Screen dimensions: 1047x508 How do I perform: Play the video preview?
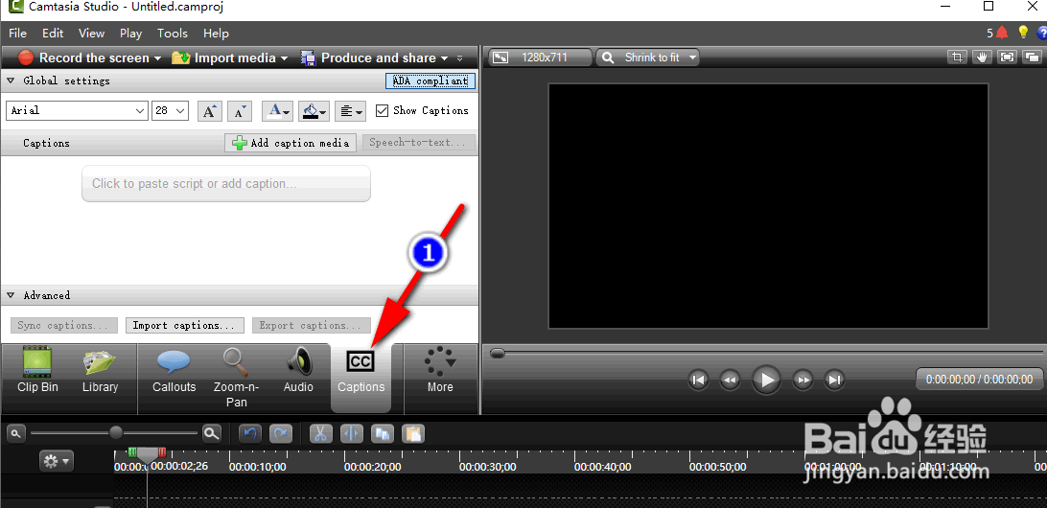pyautogui.click(x=767, y=381)
